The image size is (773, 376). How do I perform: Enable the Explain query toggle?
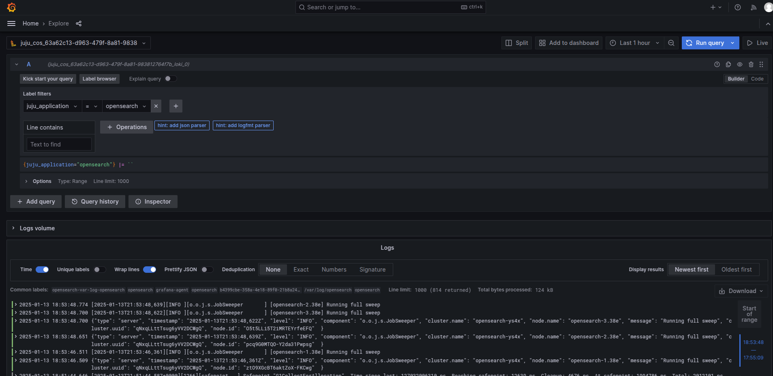tap(171, 79)
